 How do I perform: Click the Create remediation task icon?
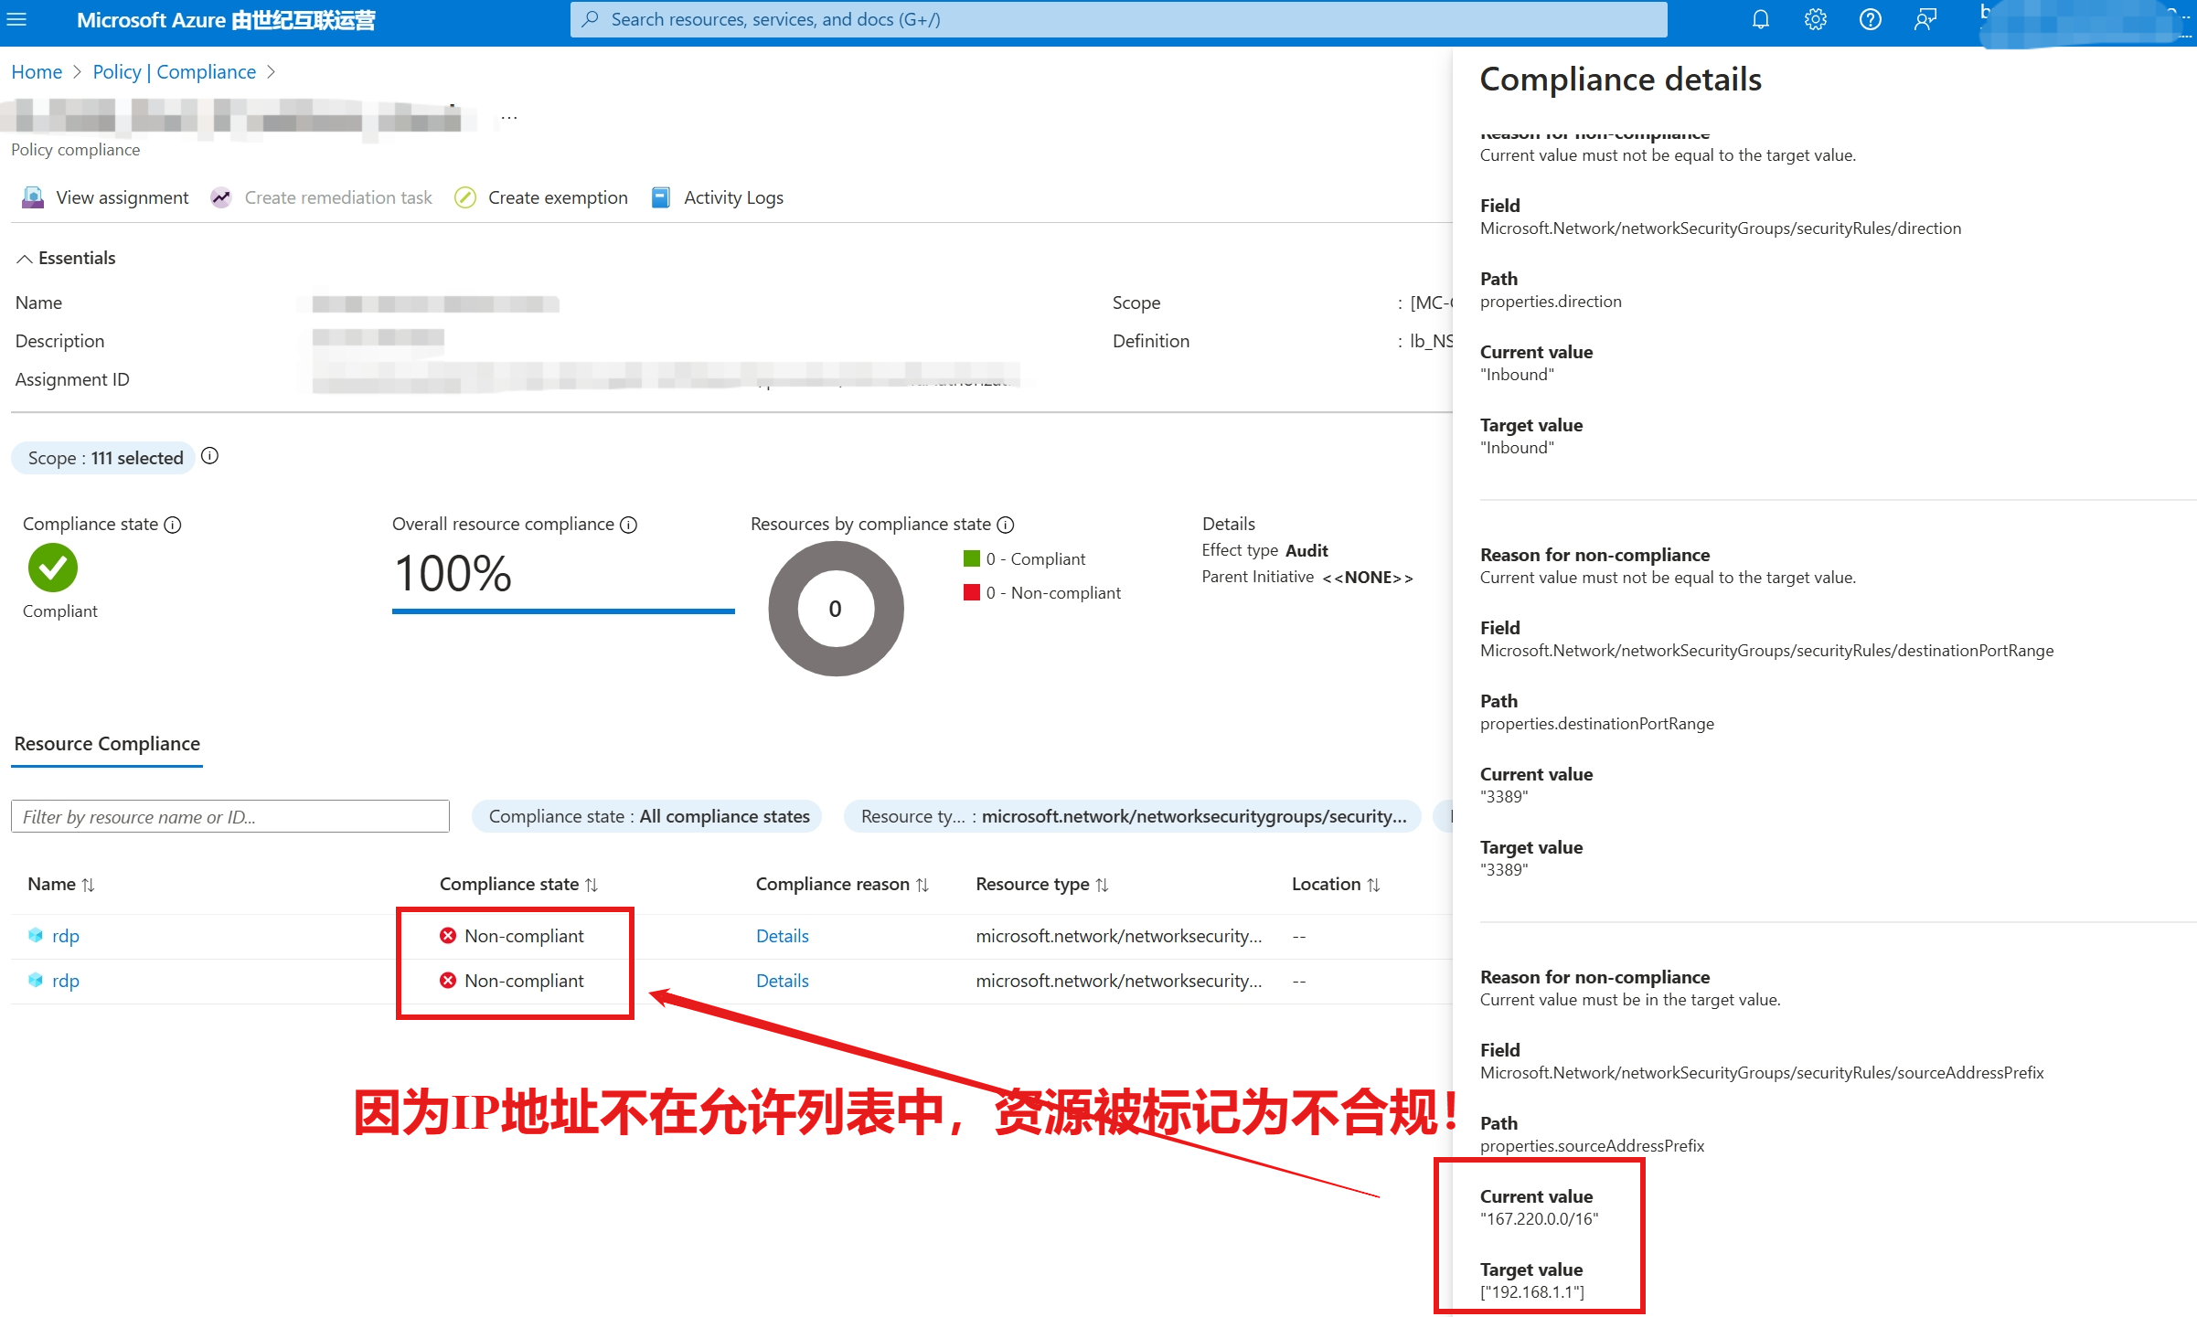point(221,196)
